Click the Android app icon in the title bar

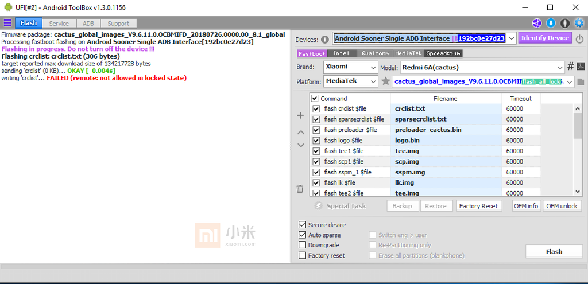point(8,7)
